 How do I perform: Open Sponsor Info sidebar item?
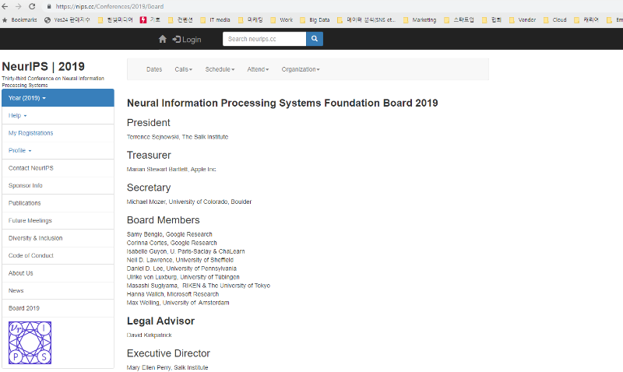58,185
